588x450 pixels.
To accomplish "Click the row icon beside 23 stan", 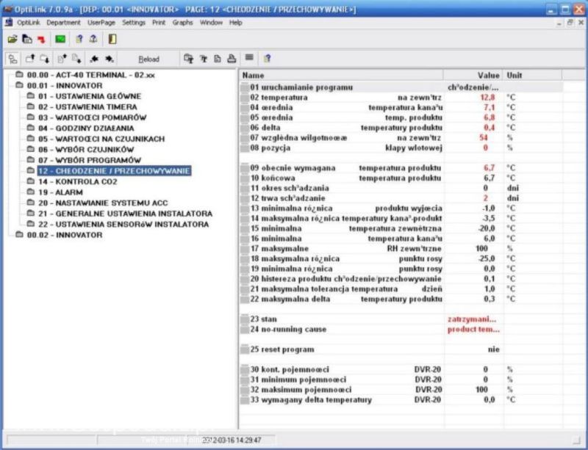I will point(245,319).
